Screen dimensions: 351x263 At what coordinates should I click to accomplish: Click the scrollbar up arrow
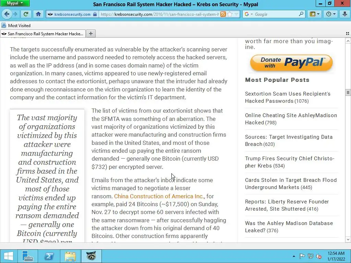(x=348, y=41)
